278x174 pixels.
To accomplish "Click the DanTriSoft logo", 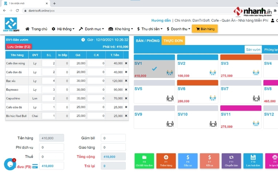I will 11,26.
